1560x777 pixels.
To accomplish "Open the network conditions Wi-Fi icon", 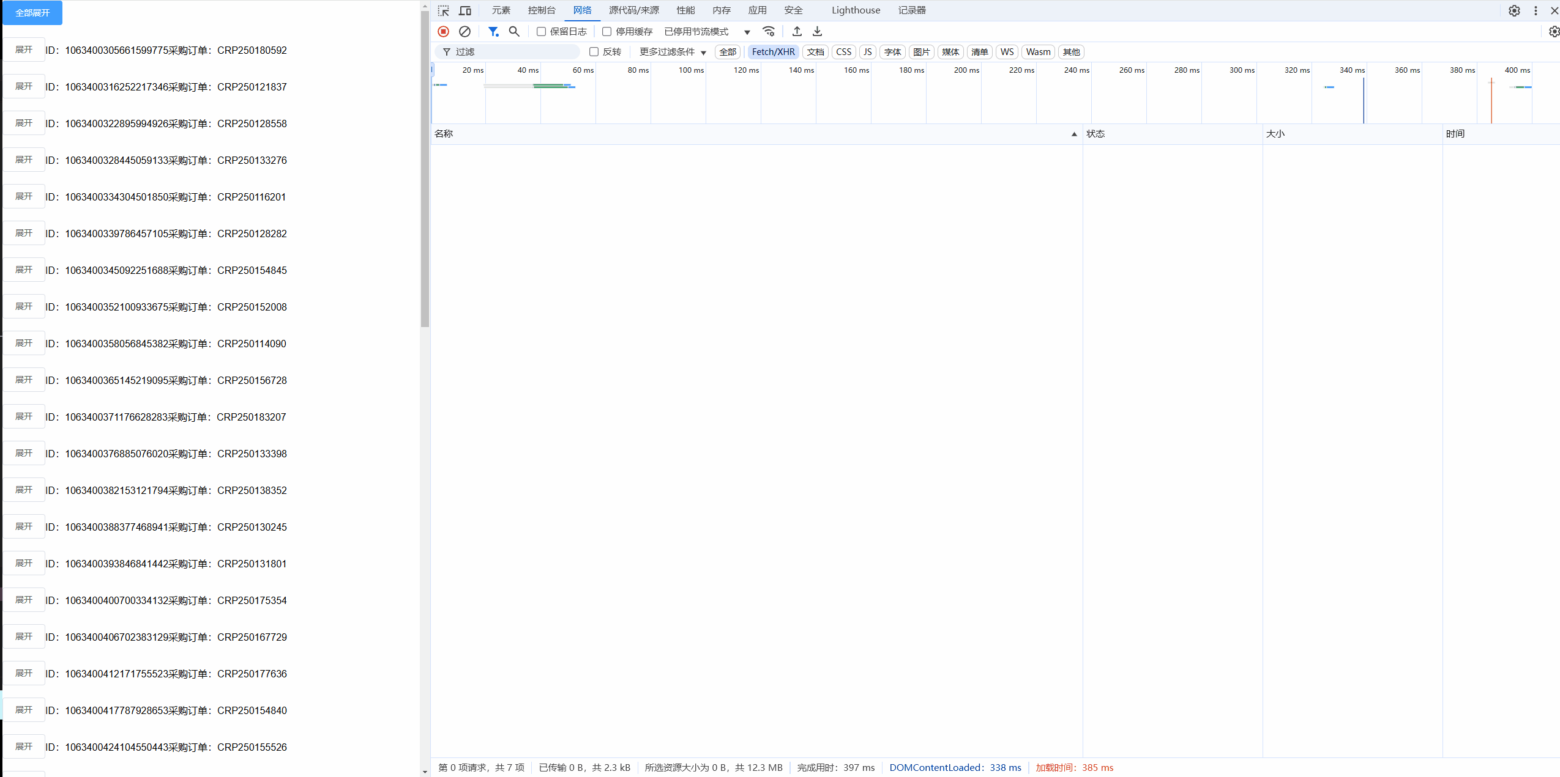I will pos(769,31).
